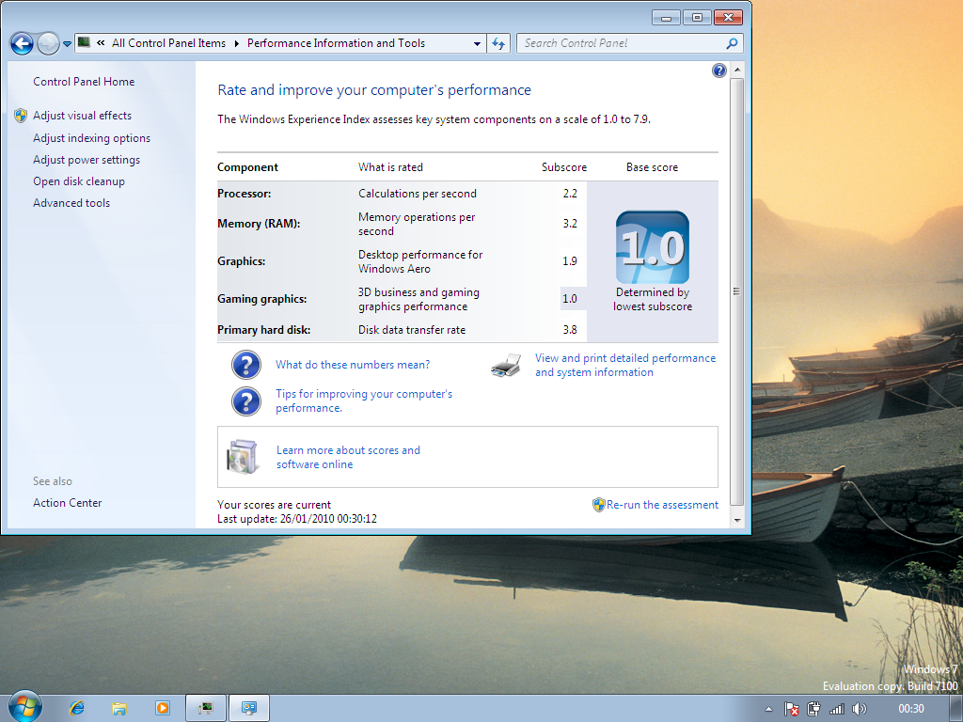Click the Control Panel icon in address bar

pos(84,43)
